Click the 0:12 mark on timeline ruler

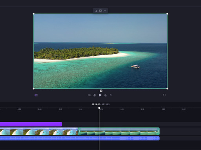coord(81,109)
